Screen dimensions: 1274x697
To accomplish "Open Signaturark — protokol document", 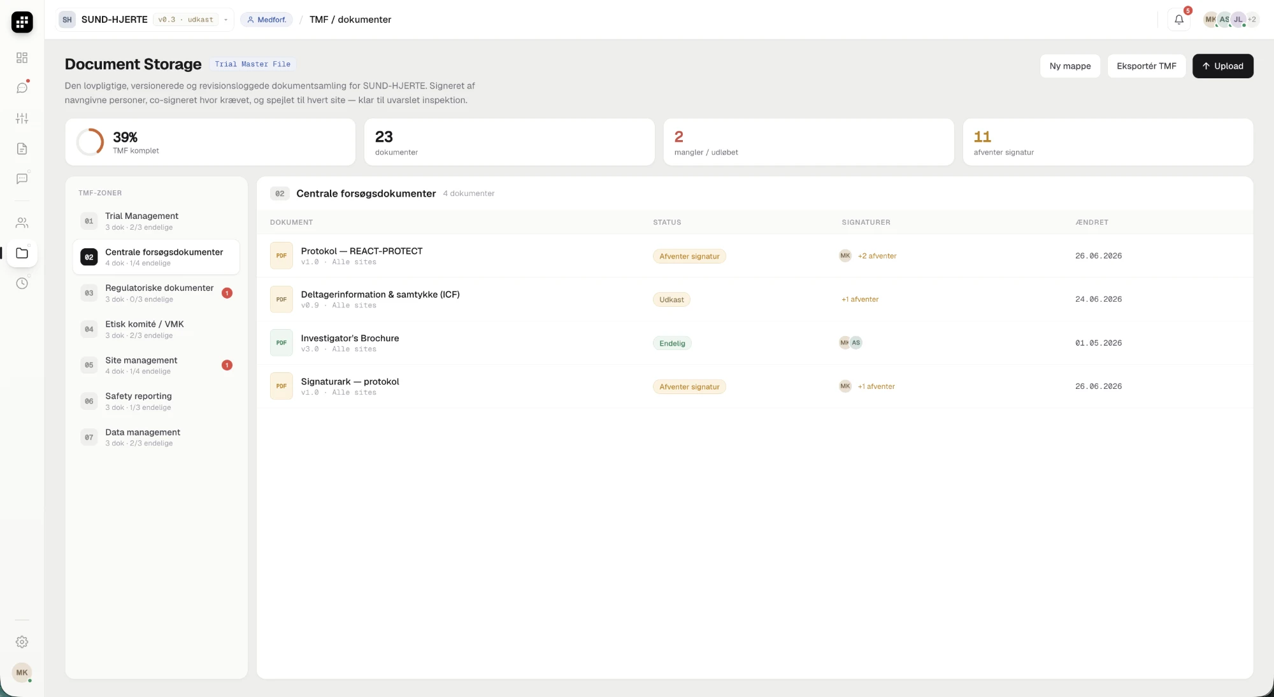I will point(755,386).
